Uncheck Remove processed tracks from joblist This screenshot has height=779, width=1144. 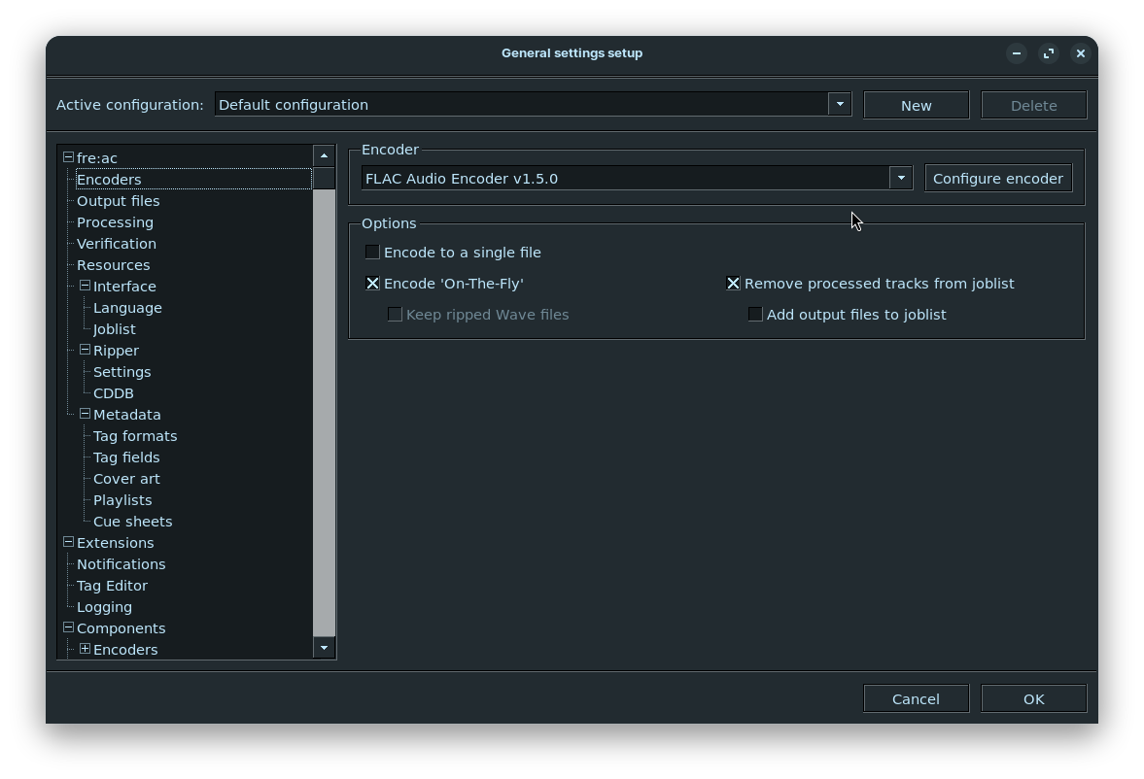[x=733, y=284]
